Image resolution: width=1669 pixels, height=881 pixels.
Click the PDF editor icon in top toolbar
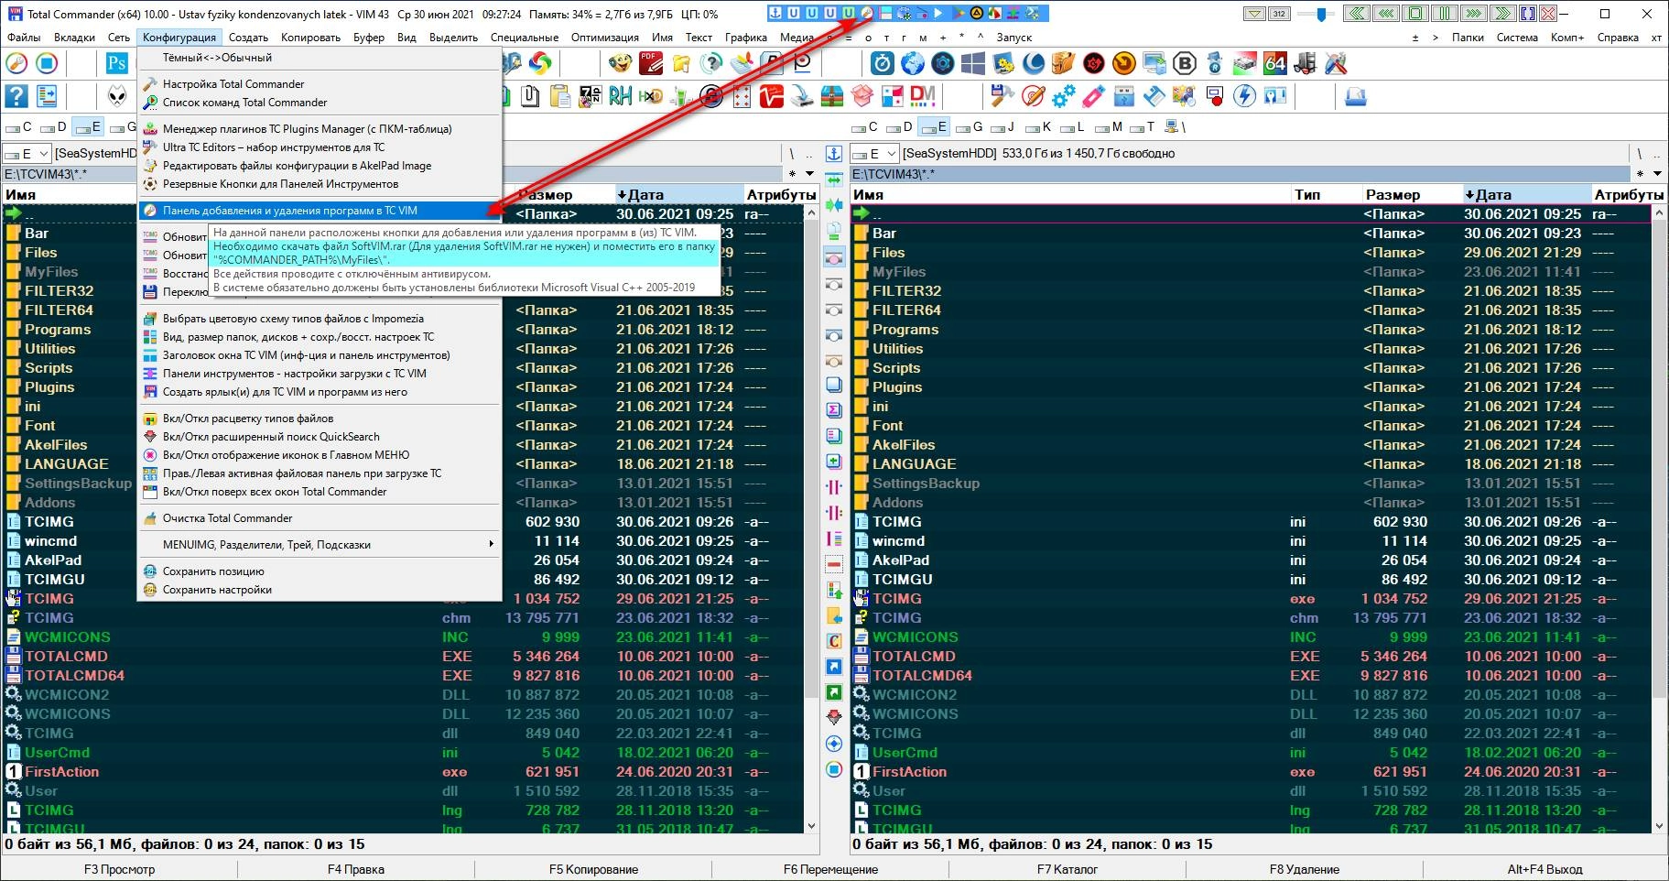point(651,63)
